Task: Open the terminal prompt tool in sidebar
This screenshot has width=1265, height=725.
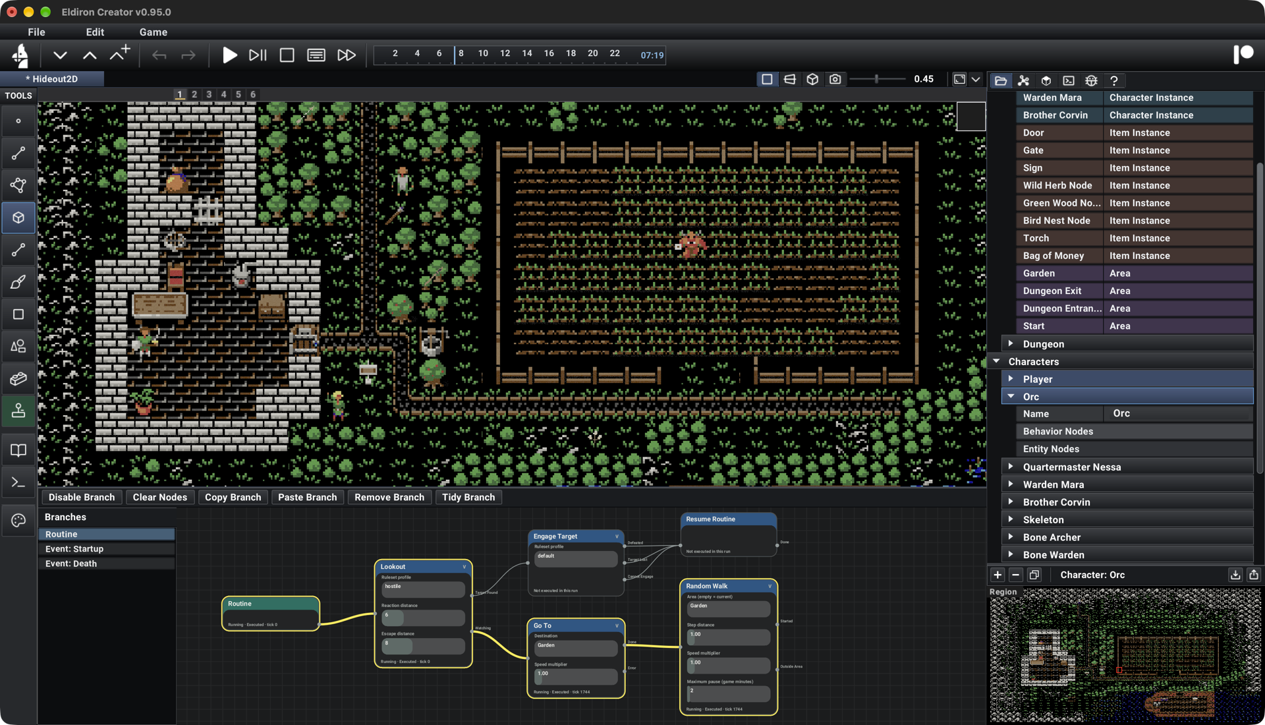Action: click(18, 483)
